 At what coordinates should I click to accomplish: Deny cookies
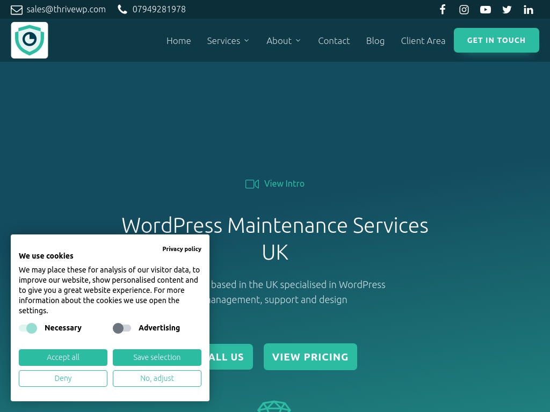point(63,378)
